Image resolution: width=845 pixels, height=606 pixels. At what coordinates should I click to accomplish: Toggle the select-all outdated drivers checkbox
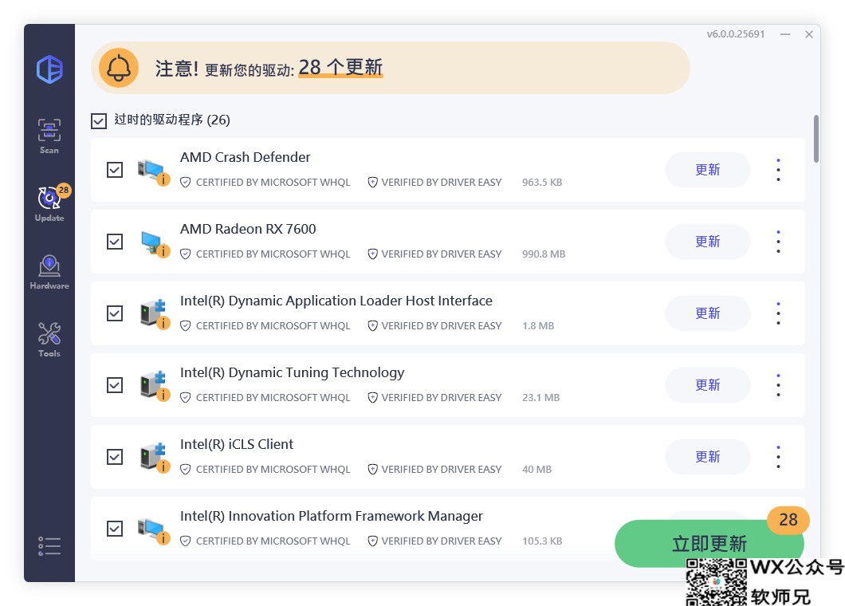pos(99,120)
